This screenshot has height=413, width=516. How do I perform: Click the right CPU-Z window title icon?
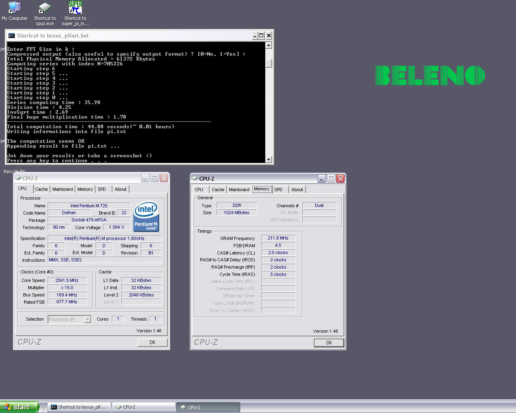coord(195,179)
